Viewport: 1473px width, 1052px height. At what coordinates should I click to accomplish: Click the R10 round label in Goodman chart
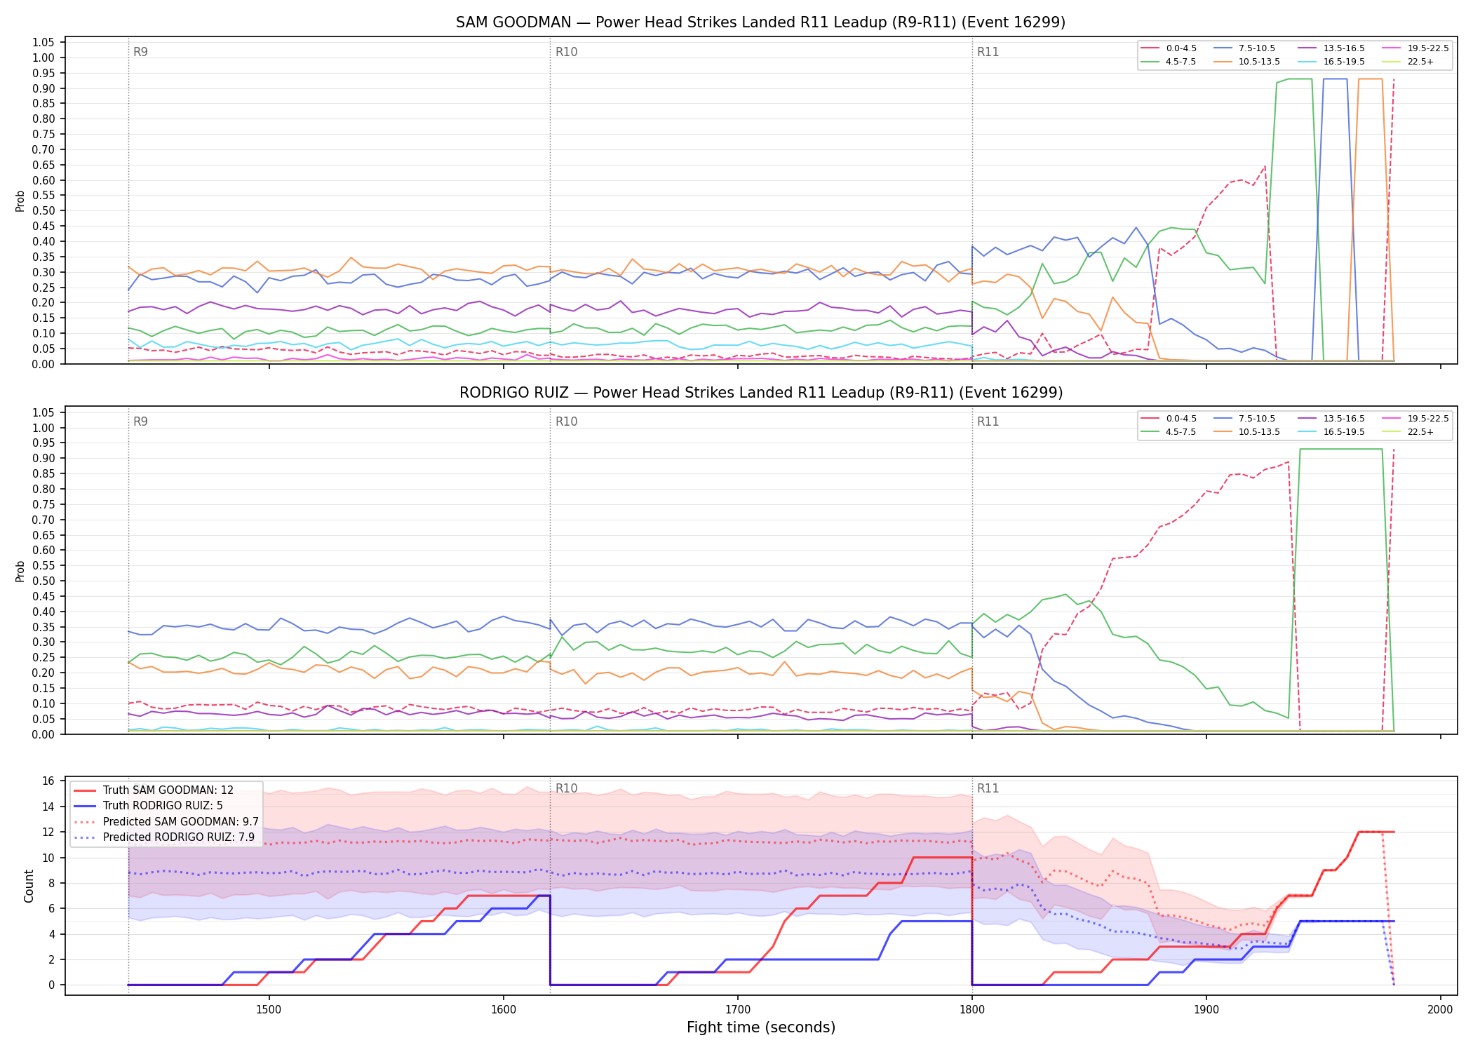pos(566,52)
